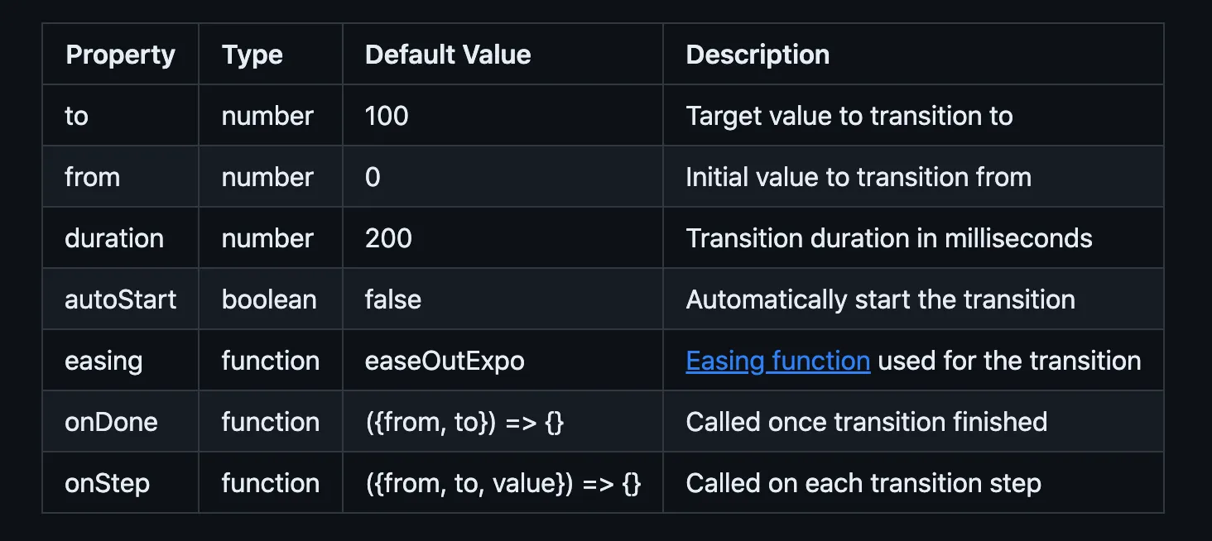This screenshot has height=541, width=1212.
Task: Select the 'false' default value cell
Action: (503, 299)
